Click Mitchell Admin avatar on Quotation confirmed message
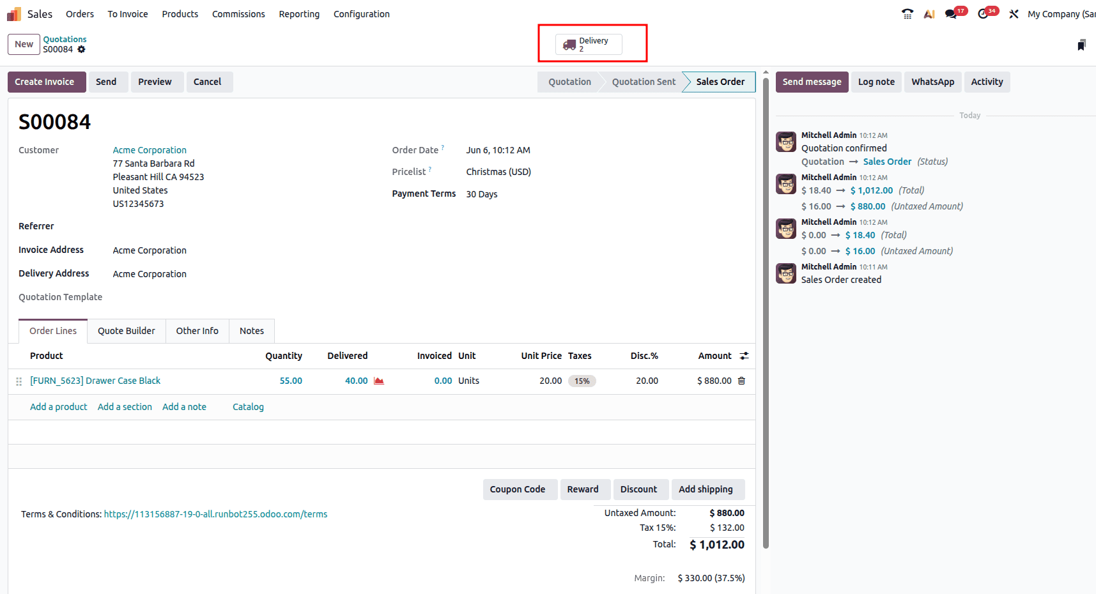This screenshot has width=1096, height=594. 786,142
